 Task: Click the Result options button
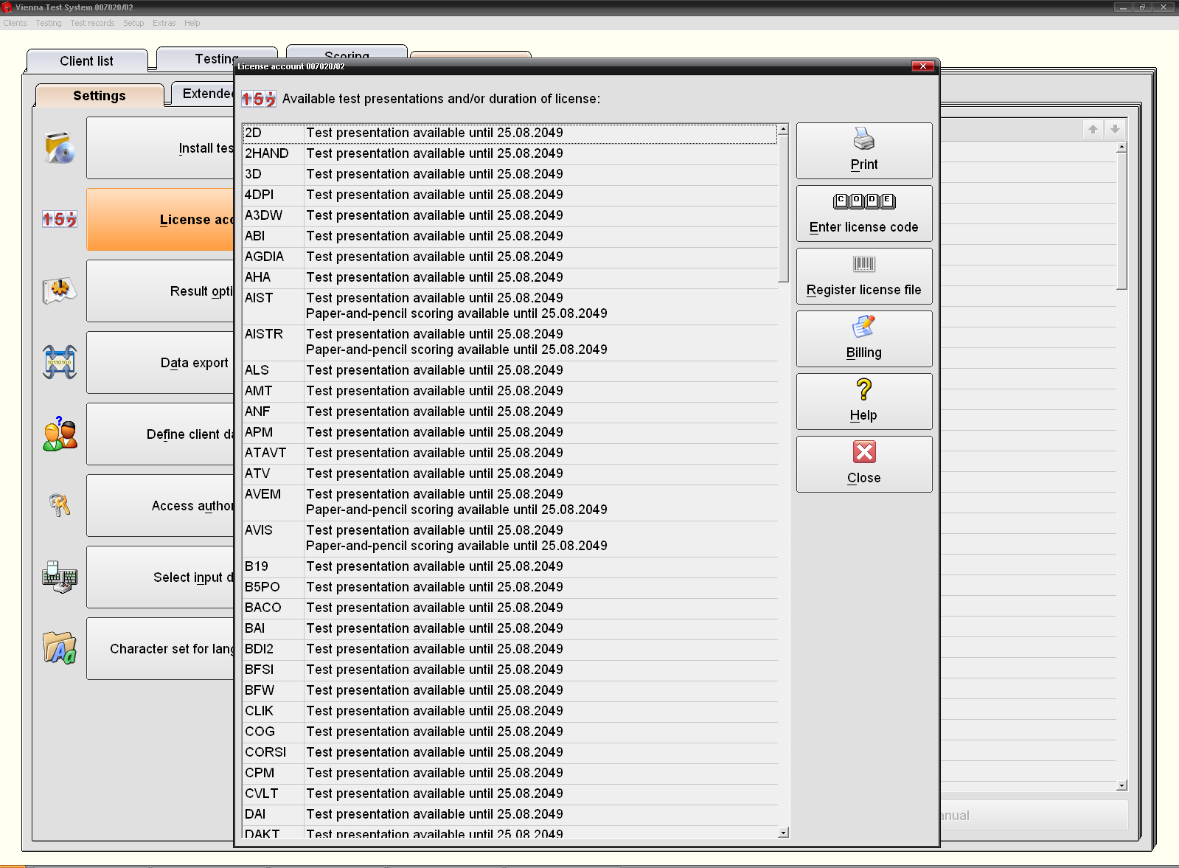[x=160, y=291]
